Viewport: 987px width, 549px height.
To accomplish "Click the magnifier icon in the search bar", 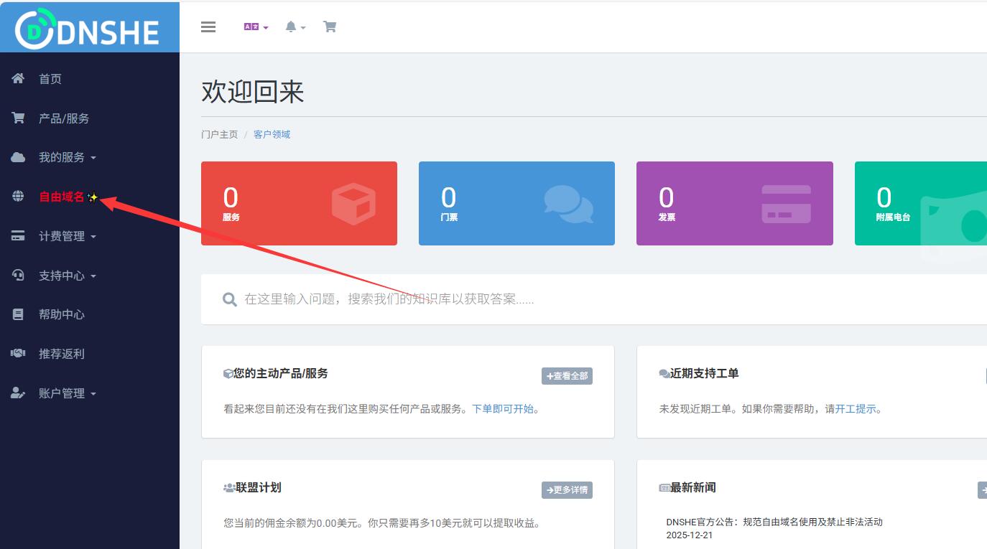I will (x=229, y=299).
